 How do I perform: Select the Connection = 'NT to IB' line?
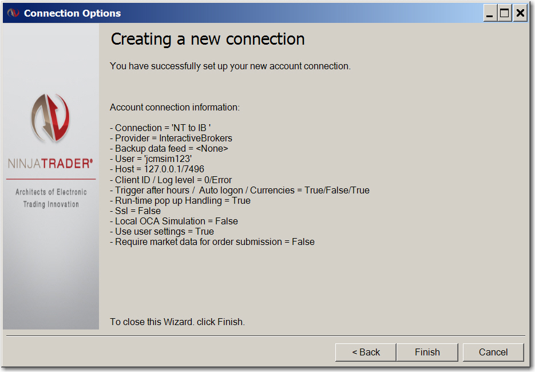160,128
